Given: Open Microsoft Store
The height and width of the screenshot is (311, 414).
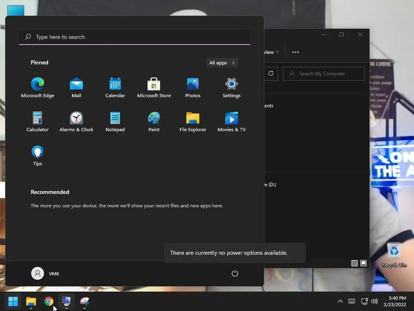Looking at the screenshot, I should (x=154, y=88).
